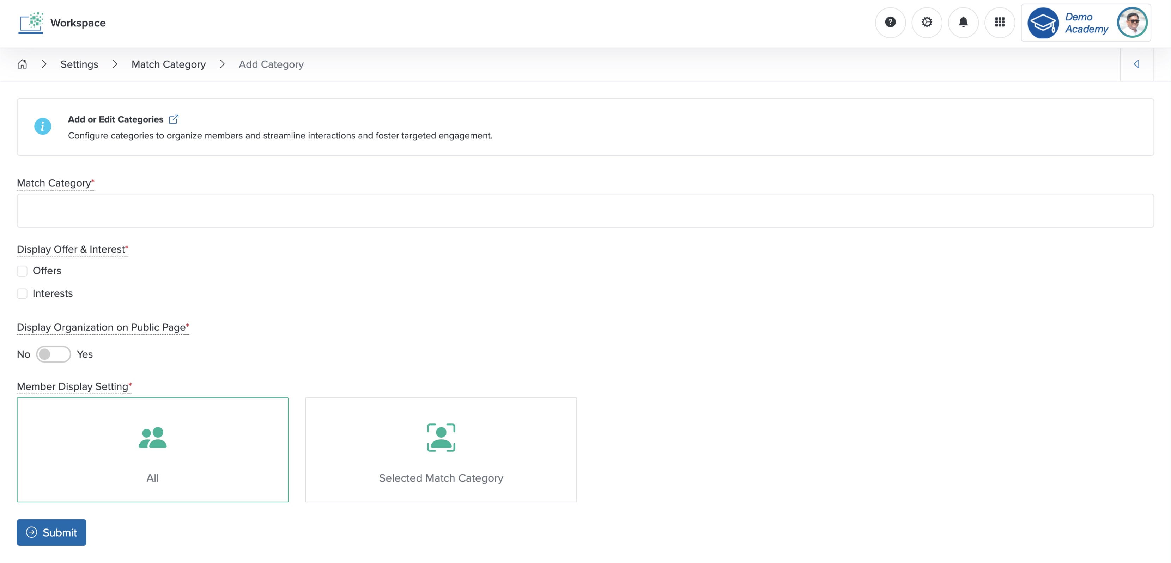
Task: Open the Add or Edit Categories link
Action: [115, 119]
